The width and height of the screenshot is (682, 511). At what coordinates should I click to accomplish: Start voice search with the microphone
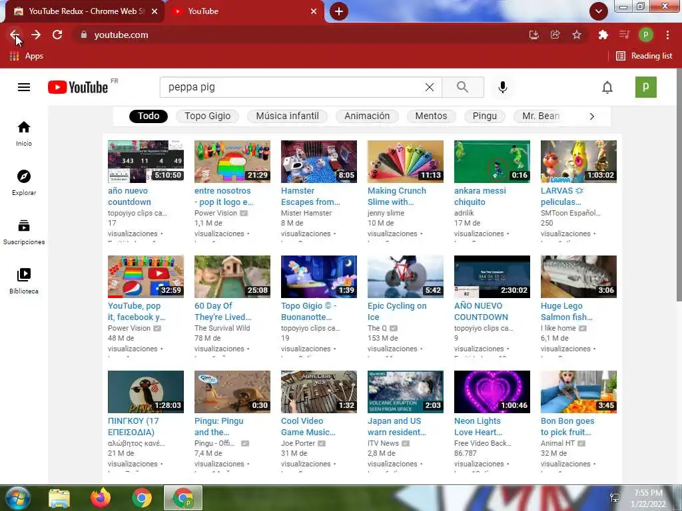[502, 87]
